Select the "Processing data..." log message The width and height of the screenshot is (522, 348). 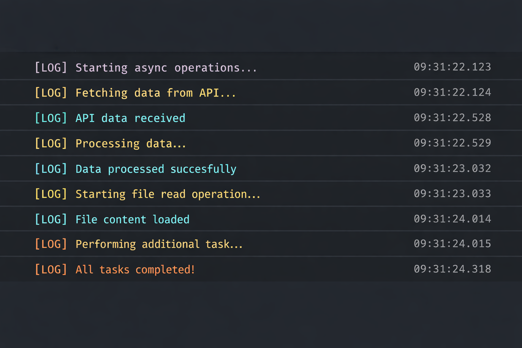click(130, 143)
